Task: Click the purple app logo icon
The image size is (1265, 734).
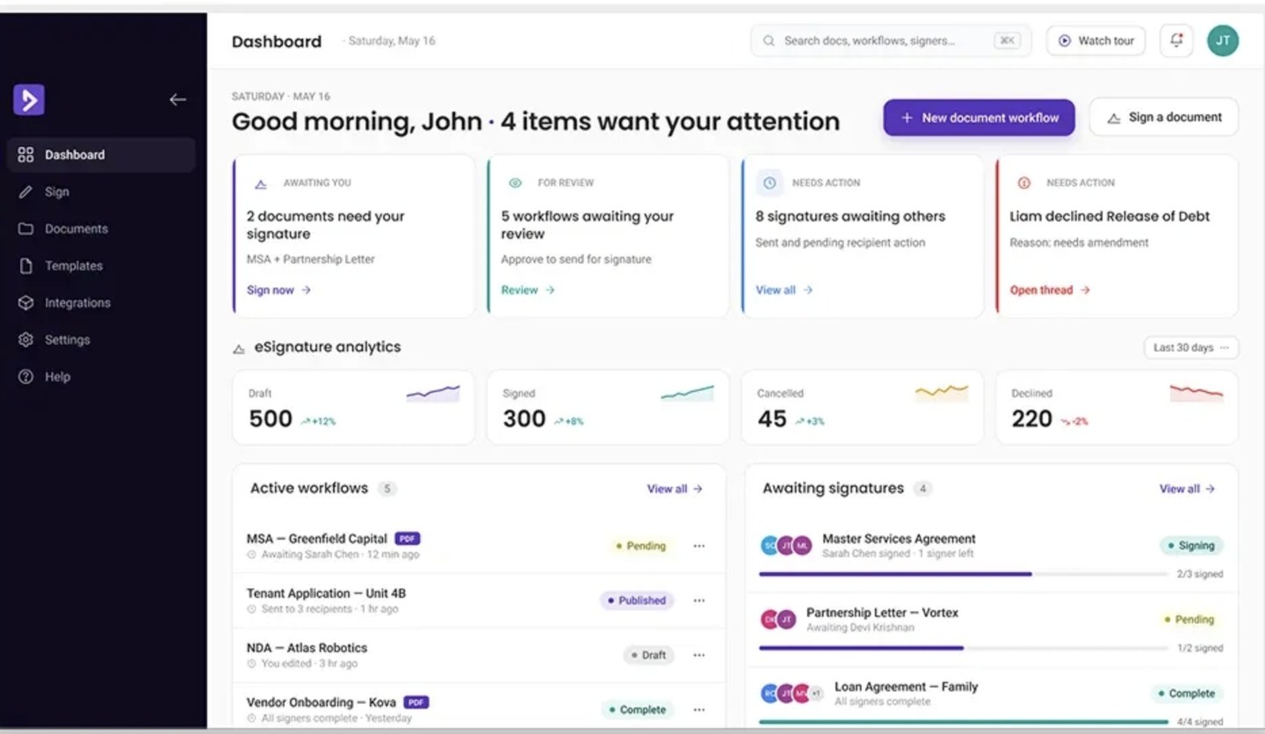Action: pos(29,100)
